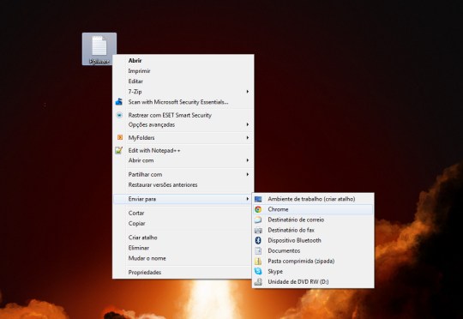Open the Abrir com entry

(183, 160)
